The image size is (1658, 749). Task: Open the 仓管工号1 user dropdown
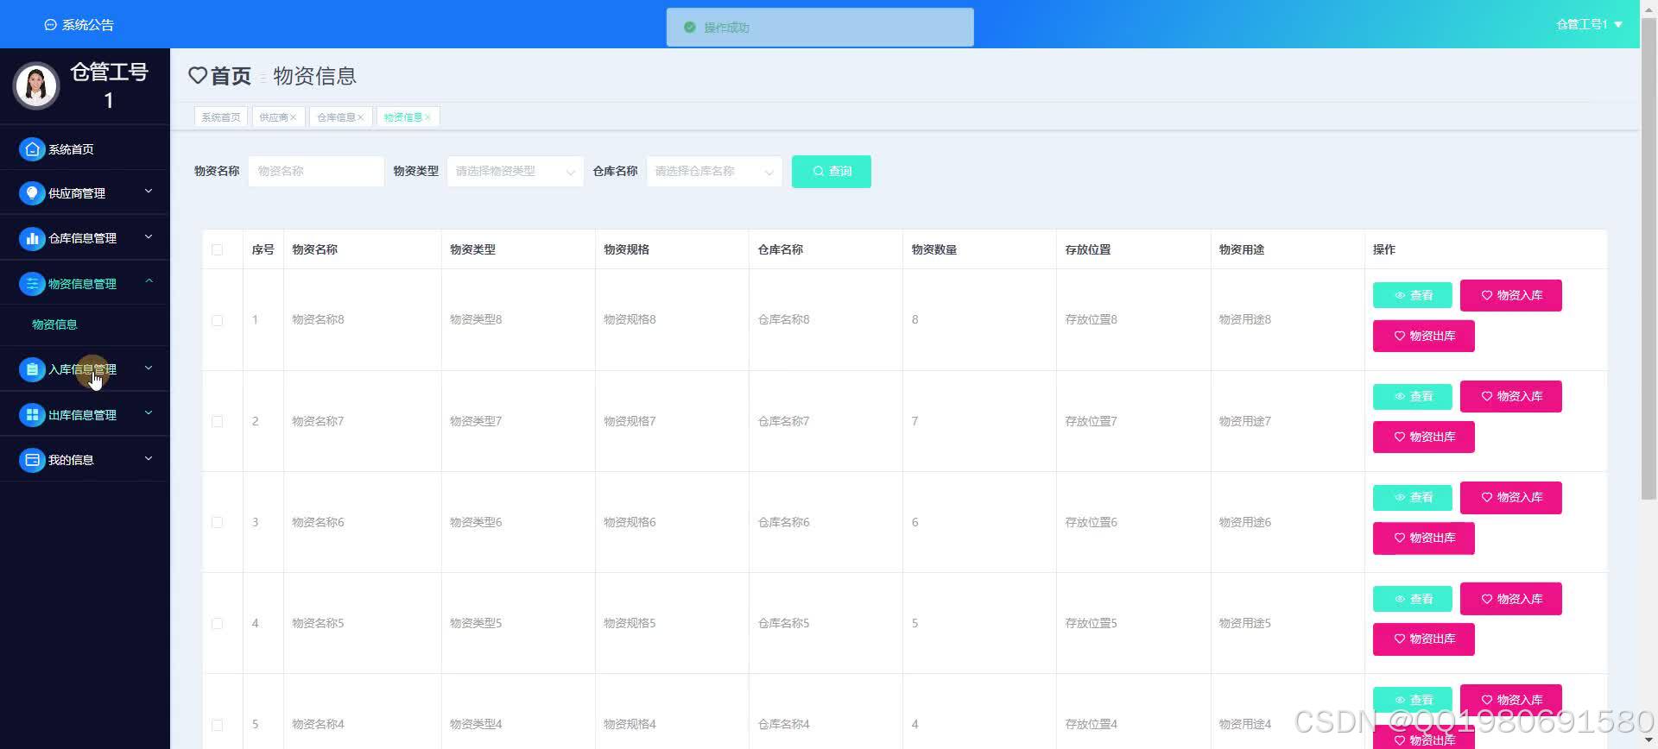tap(1589, 24)
